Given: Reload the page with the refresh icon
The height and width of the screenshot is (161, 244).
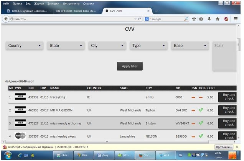Looking at the screenshot, I should coord(139,19).
